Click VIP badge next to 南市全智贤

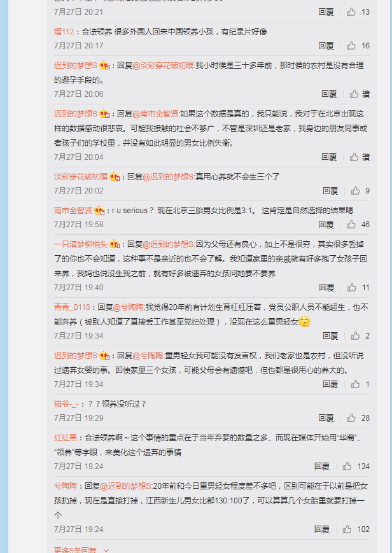(x=99, y=211)
